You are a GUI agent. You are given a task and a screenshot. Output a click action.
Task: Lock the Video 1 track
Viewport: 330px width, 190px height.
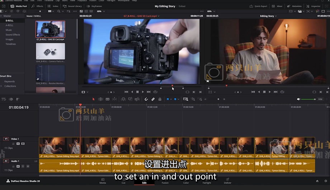[13, 143]
